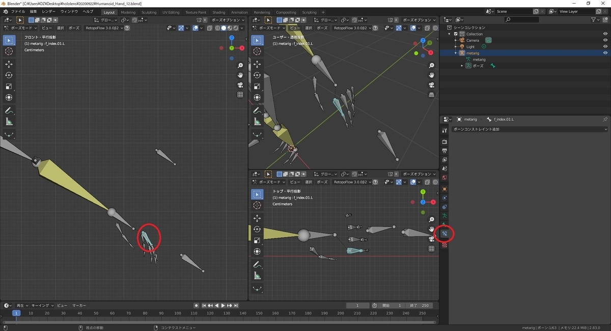
Task: Select the Select Box tool in front viewport
Action: (9, 40)
